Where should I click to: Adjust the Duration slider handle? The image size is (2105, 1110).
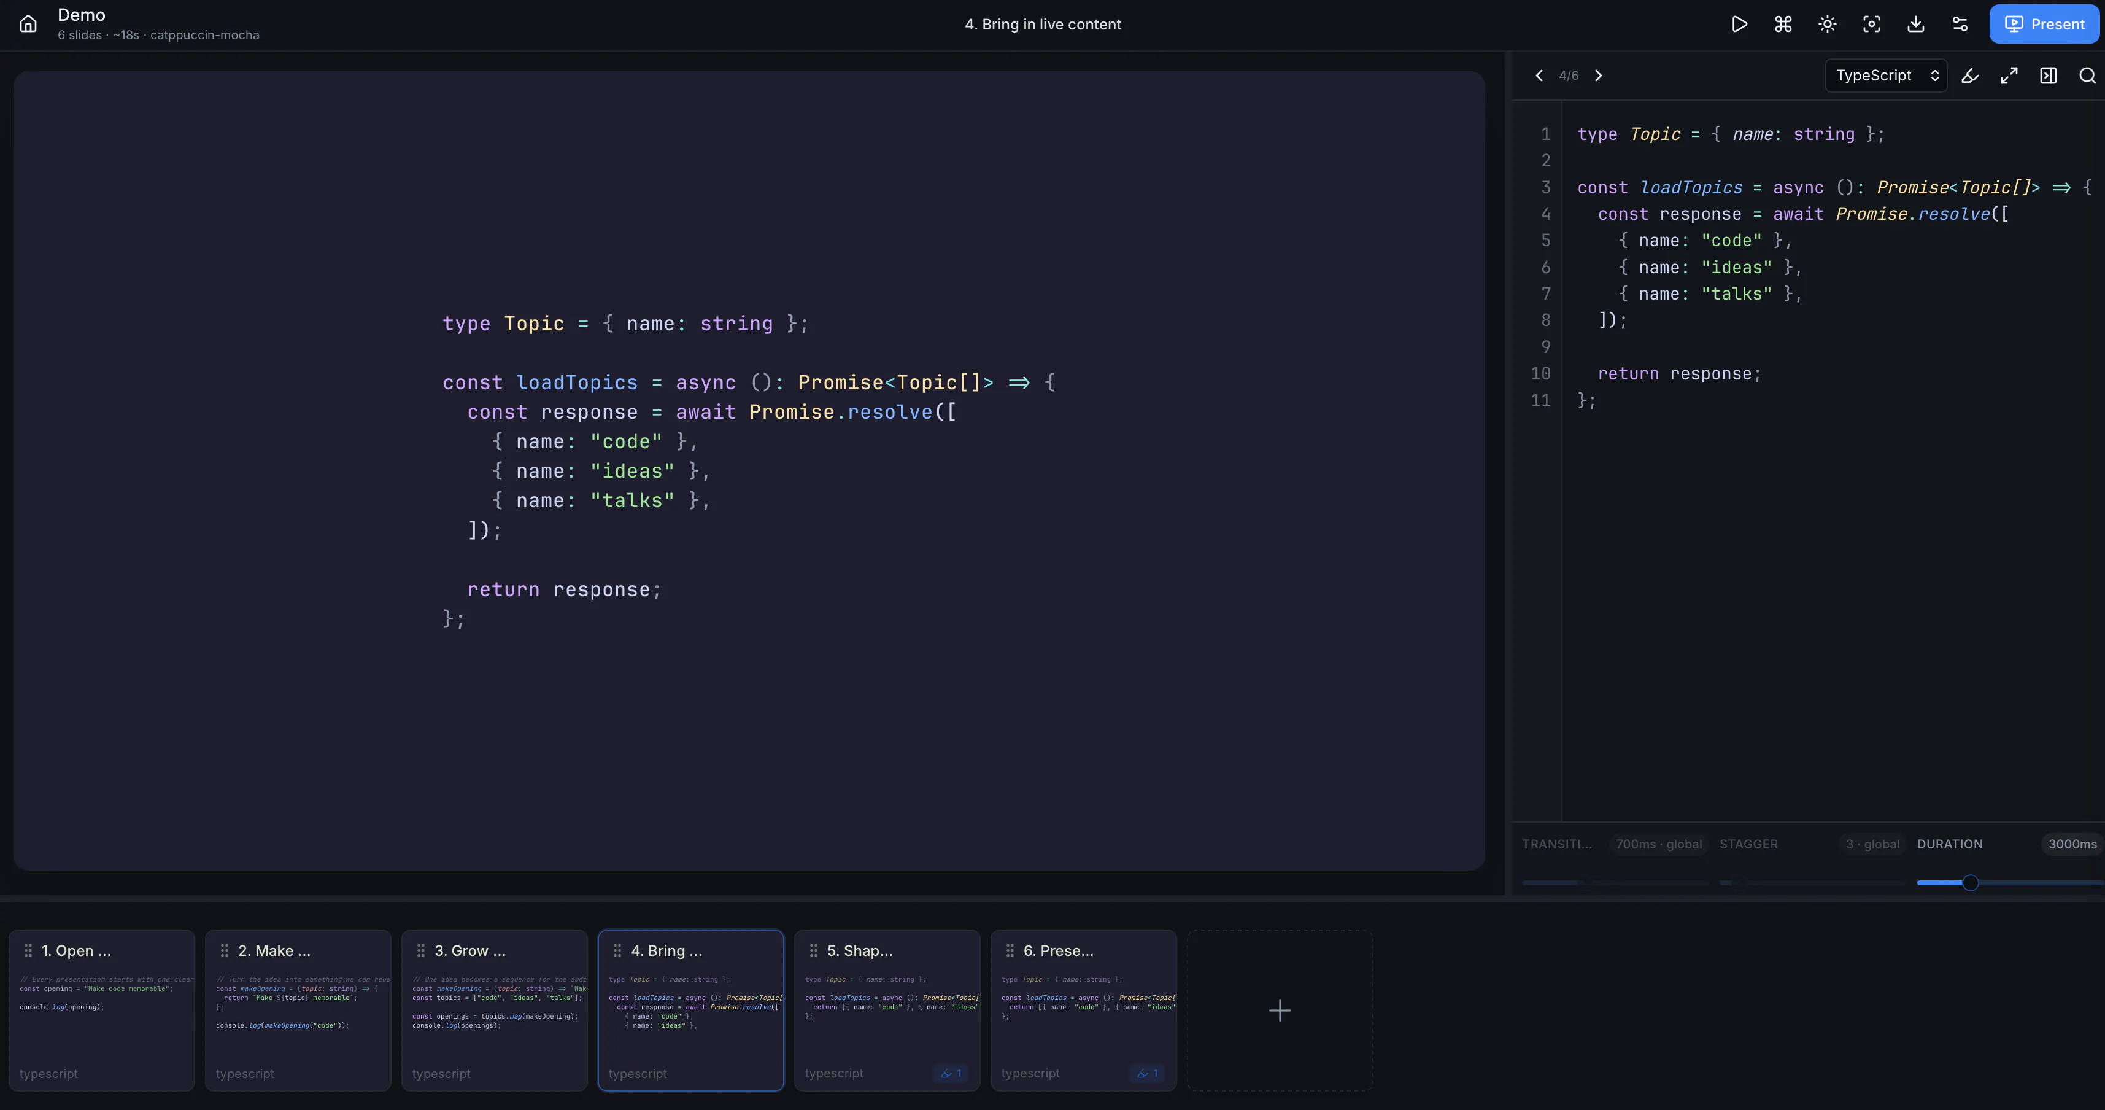coord(1970,883)
